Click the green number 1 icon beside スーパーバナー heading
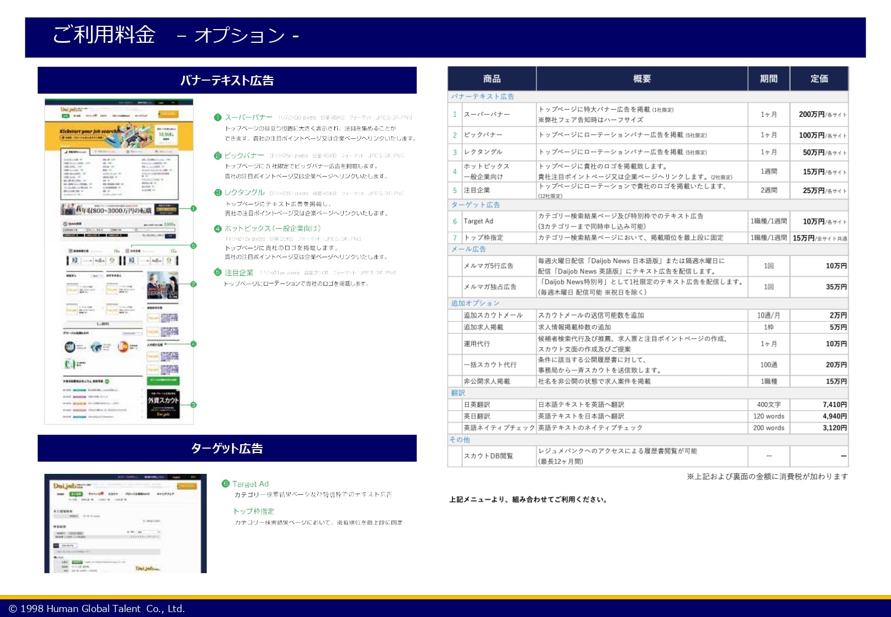This screenshot has width=891, height=617. (x=218, y=117)
